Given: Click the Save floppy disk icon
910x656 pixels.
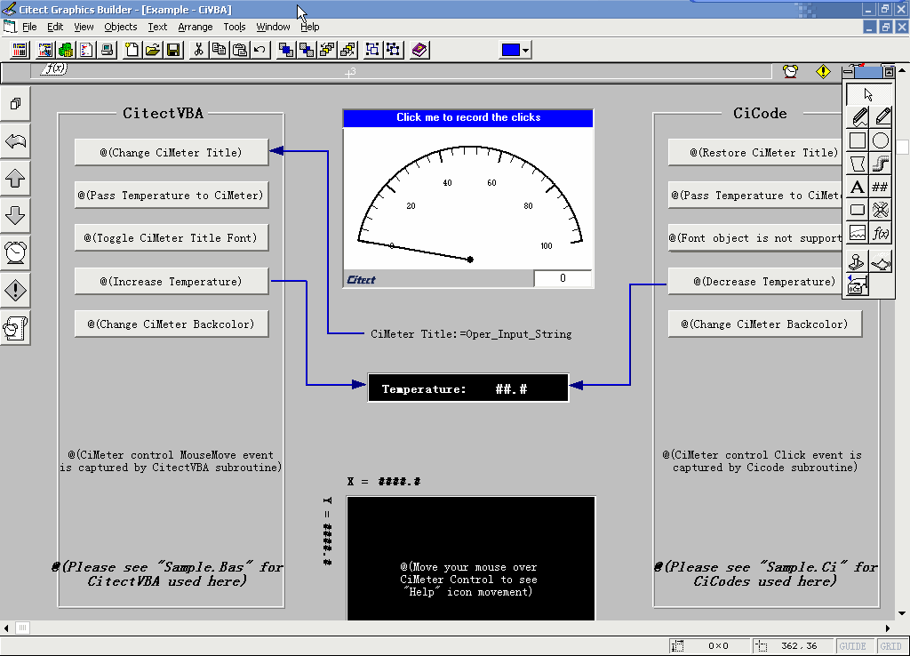Looking at the screenshot, I should 173,50.
